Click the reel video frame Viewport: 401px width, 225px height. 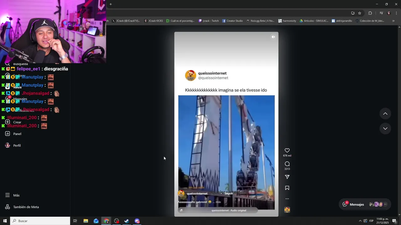(x=226, y=152)
